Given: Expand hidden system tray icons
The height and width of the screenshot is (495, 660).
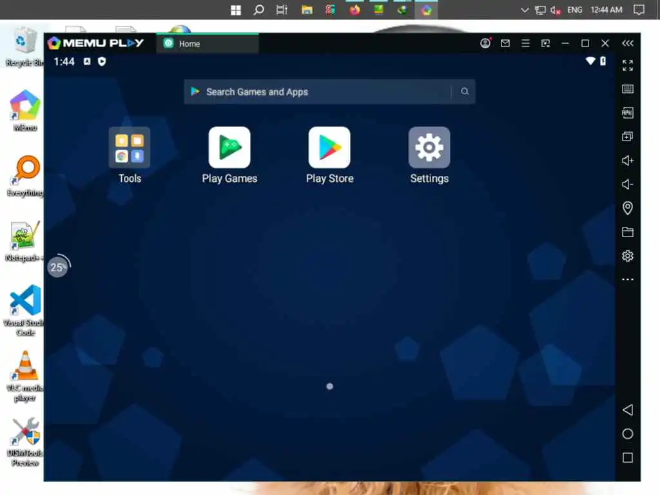Looking at the screenshot, I should [x=525, y=10].
